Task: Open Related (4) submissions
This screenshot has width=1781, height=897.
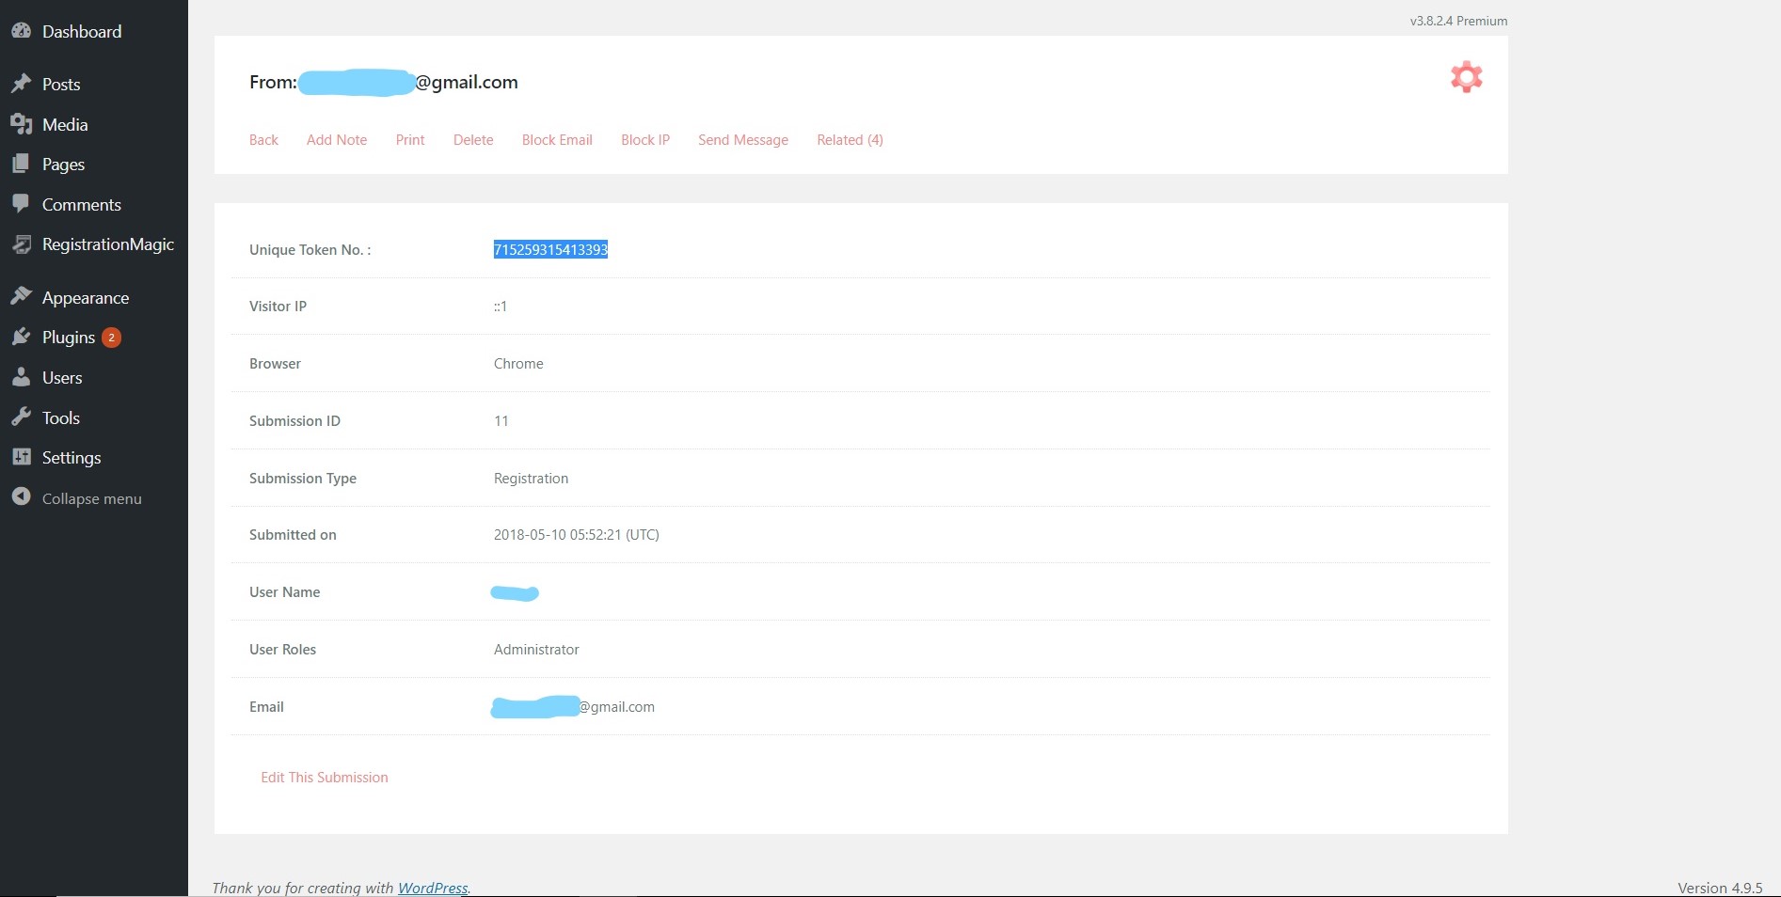Action: click(x=850, y=140)
